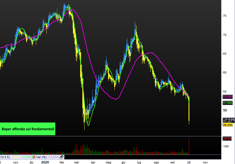The height and width of the screenshot is (164, 235).
Task: Click the red-green Var (%) indicator icon
Action: point(34,157)
